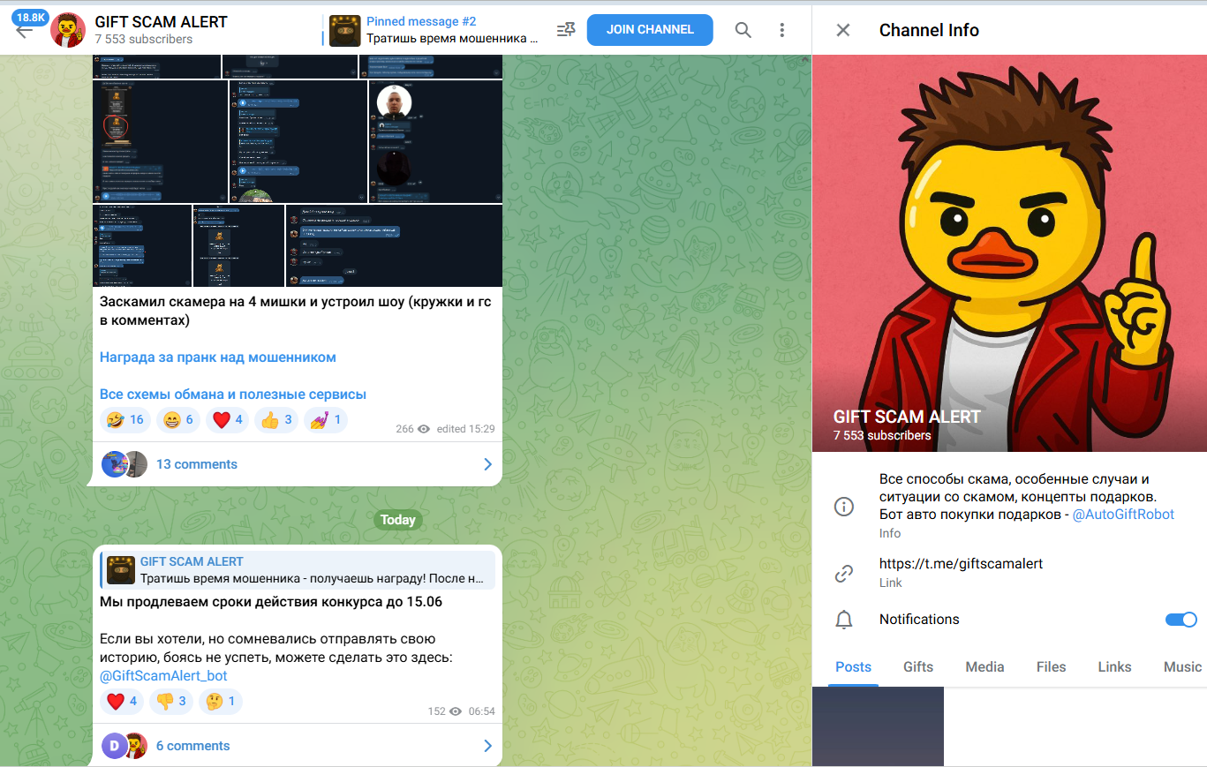Open commenter avatars beside 13 comments
The width and height of the screenshot is (1207, 767).
click(124, 464)
